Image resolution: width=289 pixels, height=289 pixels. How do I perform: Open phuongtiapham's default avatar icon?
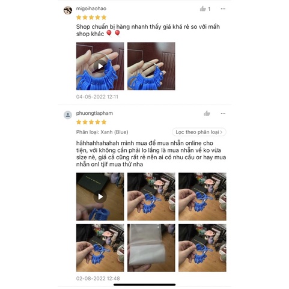68,115
